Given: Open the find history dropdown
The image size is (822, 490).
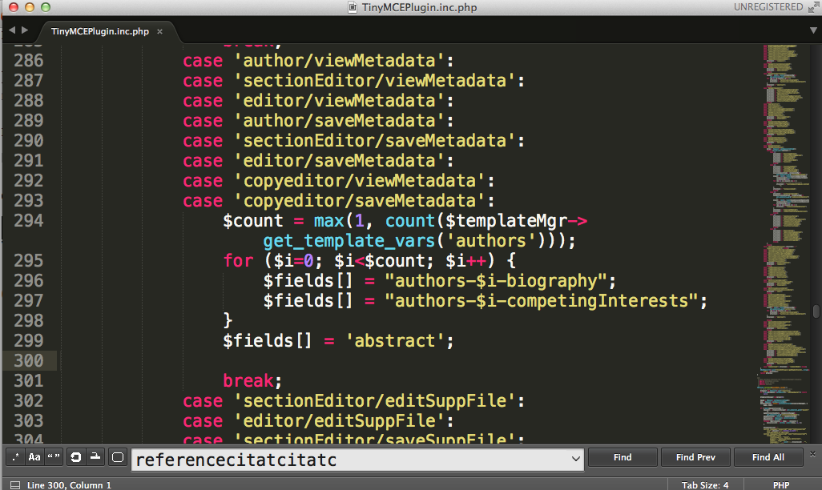Looking at the screenshot, I should (574, 459).
